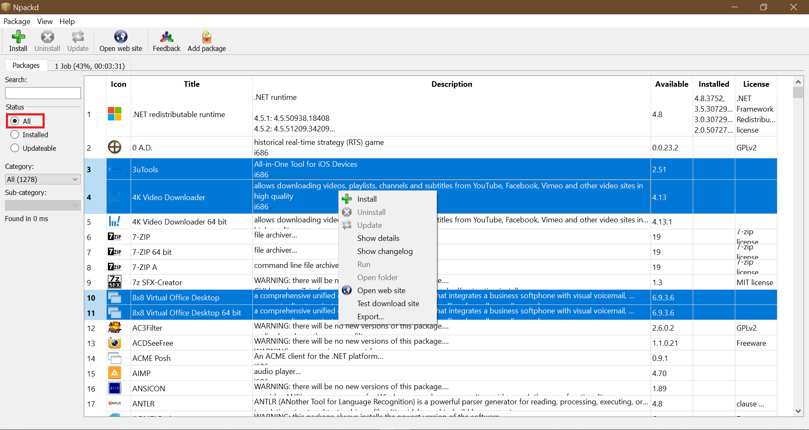
Task: Select the Installed status radio button
Action: 15,134
